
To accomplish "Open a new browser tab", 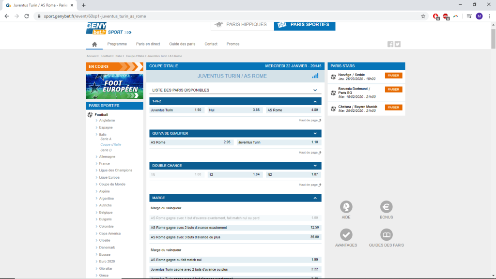I will [x=83, y=5].
